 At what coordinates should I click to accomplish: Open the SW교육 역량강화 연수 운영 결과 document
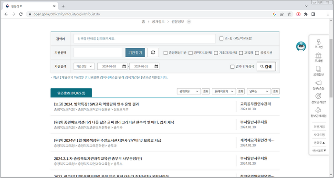[96, 105]
